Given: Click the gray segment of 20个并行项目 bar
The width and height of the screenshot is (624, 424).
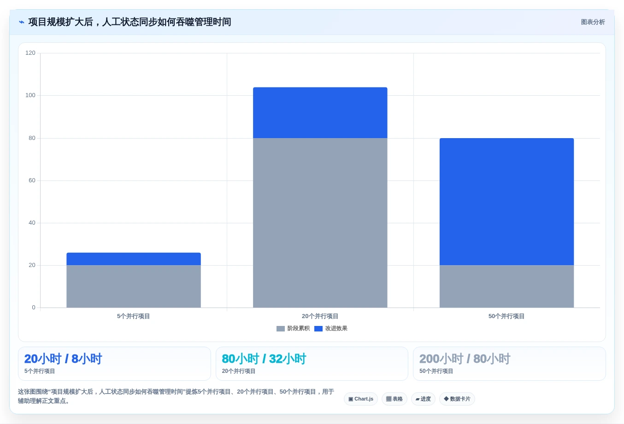Looking at the screenshot, I should 320,223.
